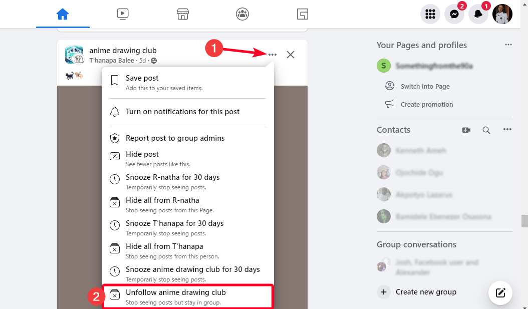Open the Watch video tab
528x309 pixels.
point(123,14)
